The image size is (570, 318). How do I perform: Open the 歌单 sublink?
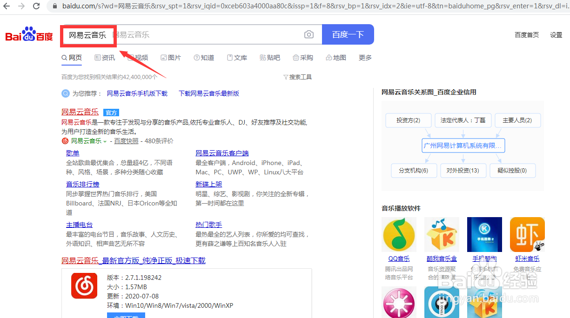tap(73, 153)
